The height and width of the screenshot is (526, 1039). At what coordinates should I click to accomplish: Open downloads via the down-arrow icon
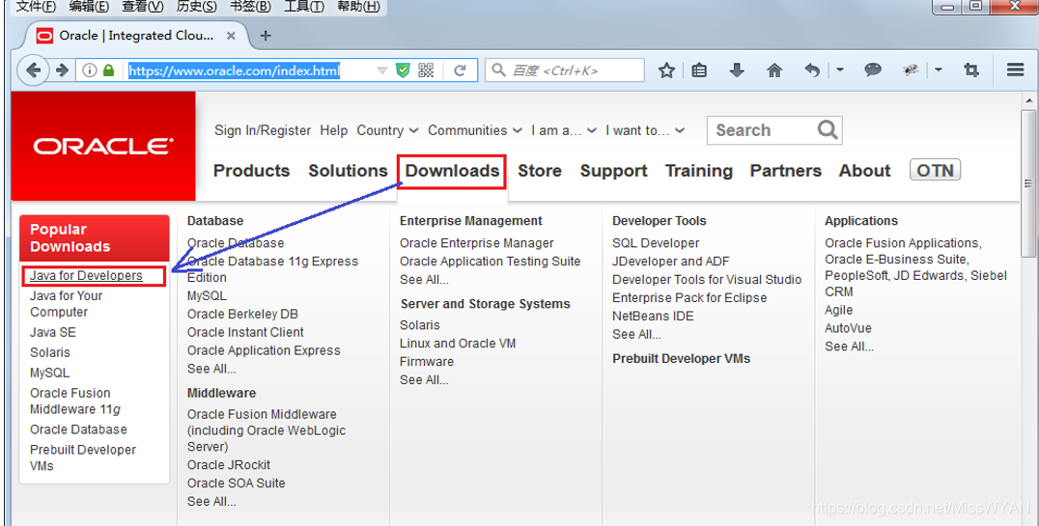737,70
